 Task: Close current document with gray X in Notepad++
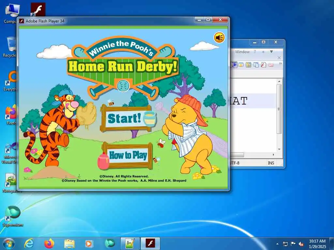click(279, 58)
